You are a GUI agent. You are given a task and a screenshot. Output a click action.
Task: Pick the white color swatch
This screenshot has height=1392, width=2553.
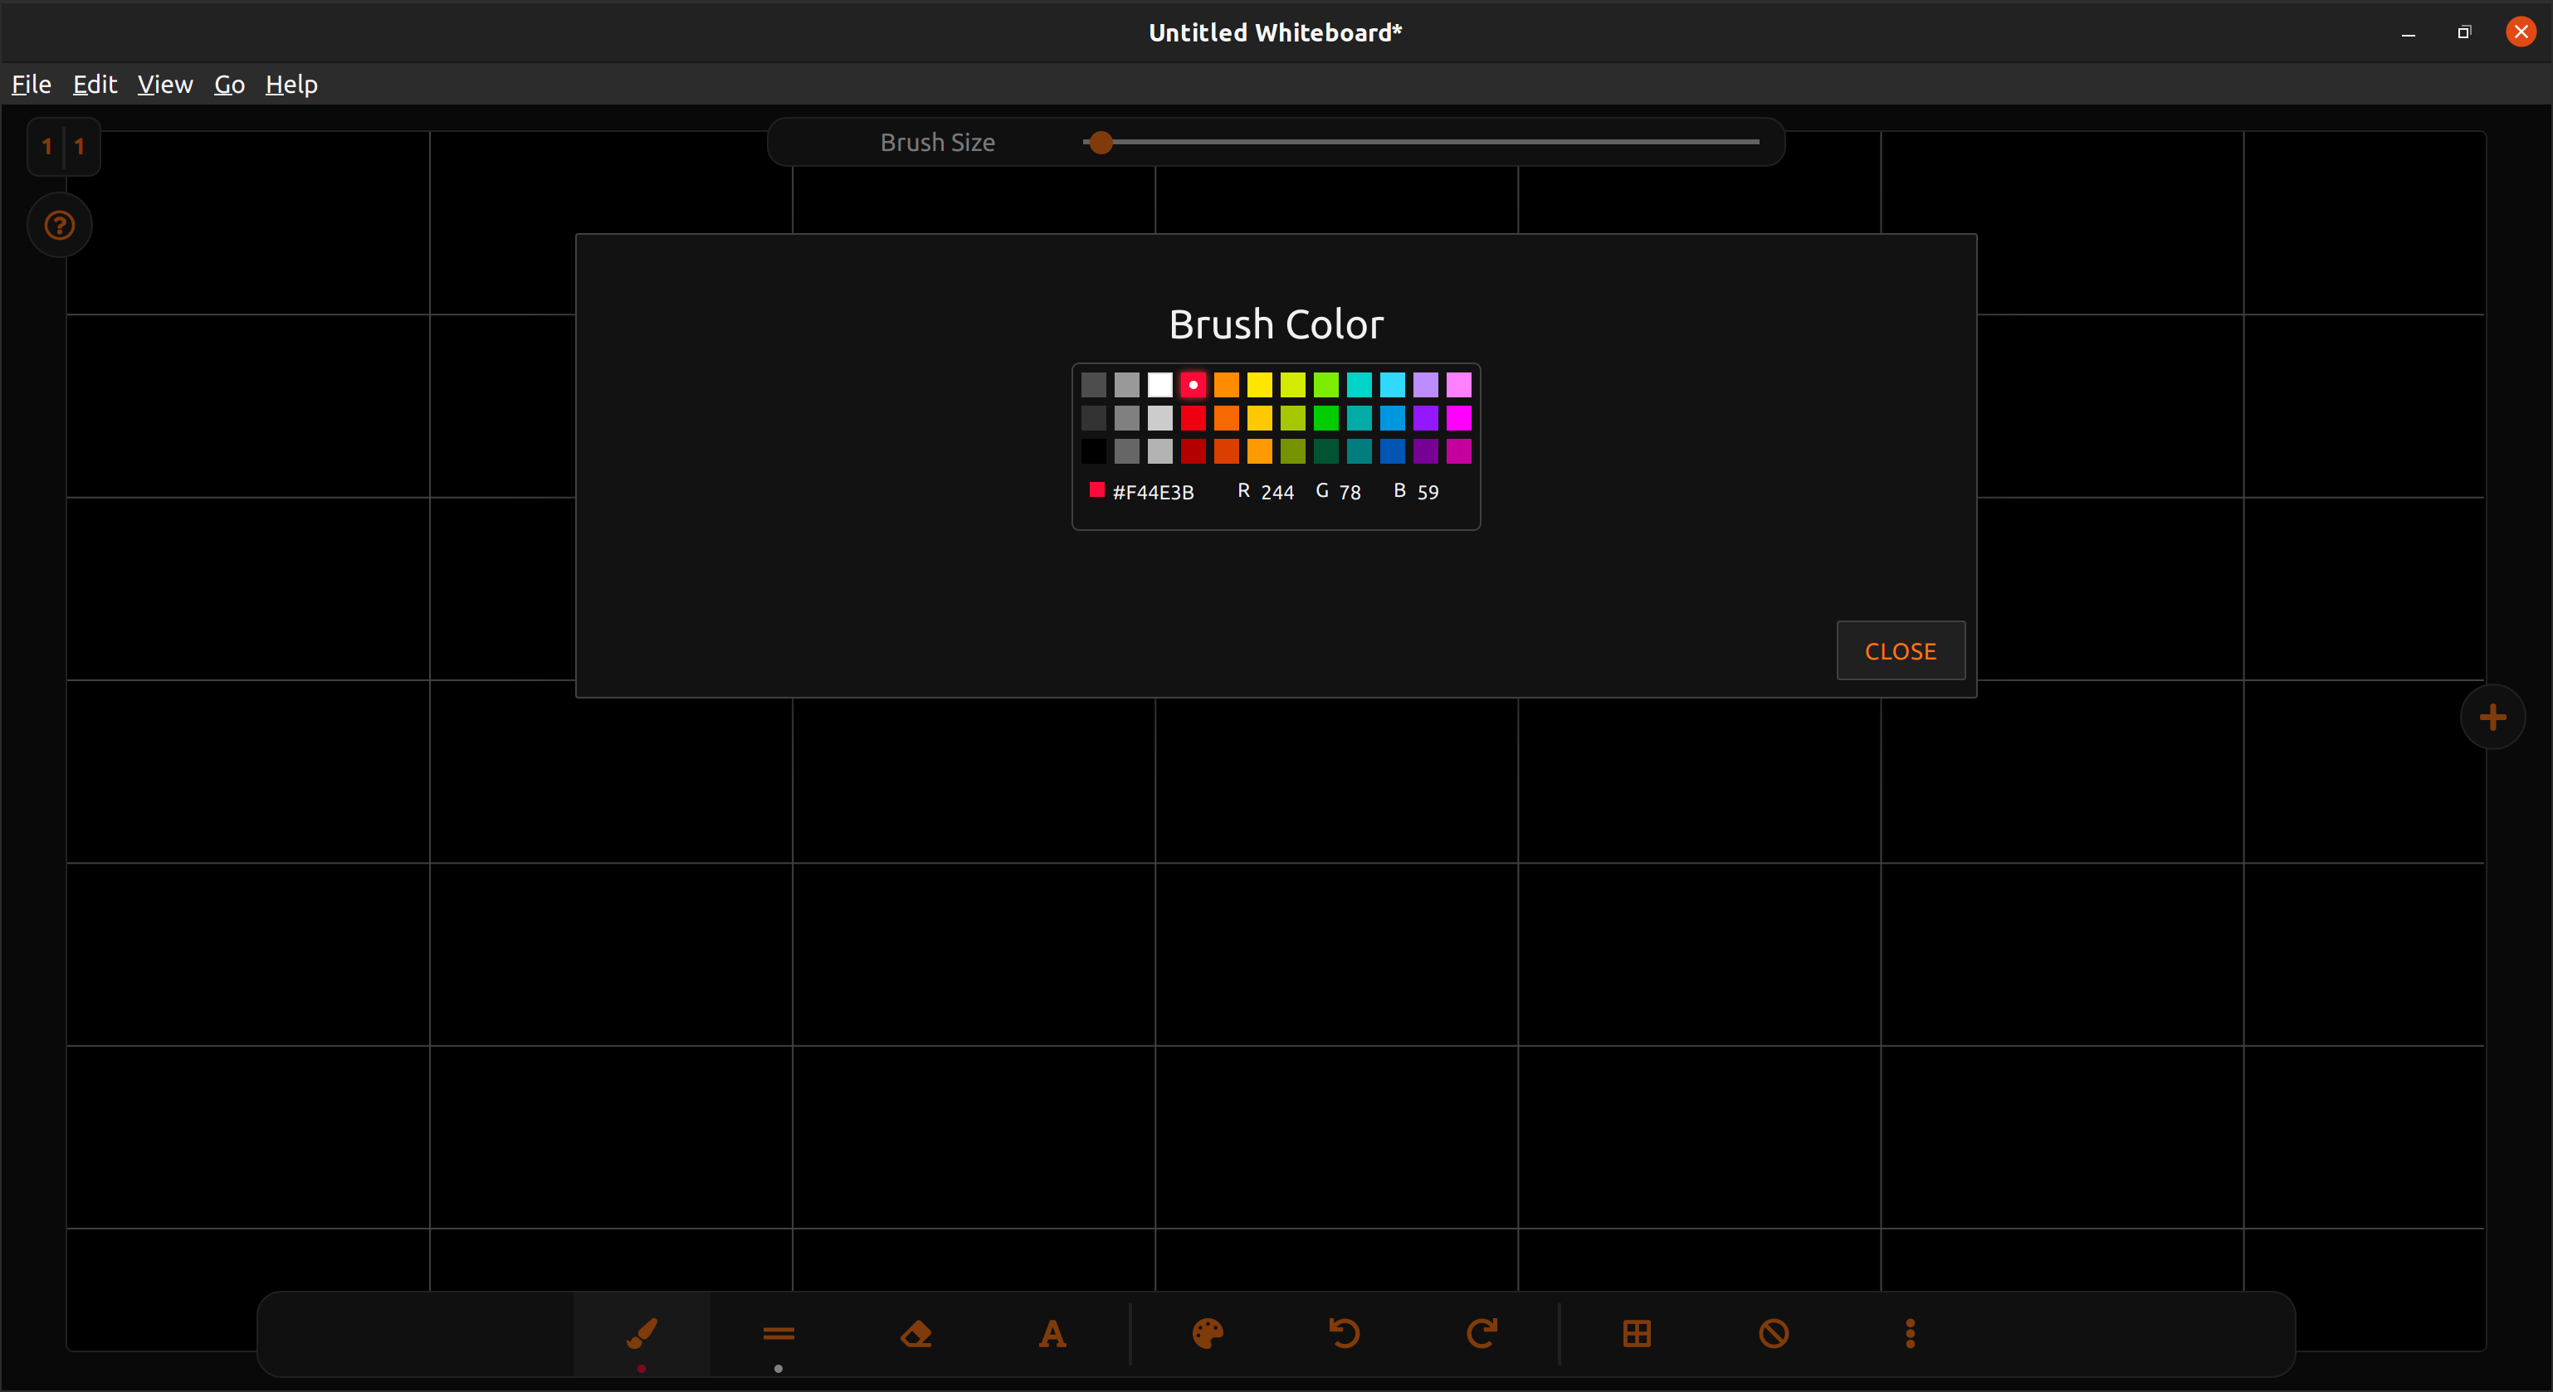(x=1159, y=384)
